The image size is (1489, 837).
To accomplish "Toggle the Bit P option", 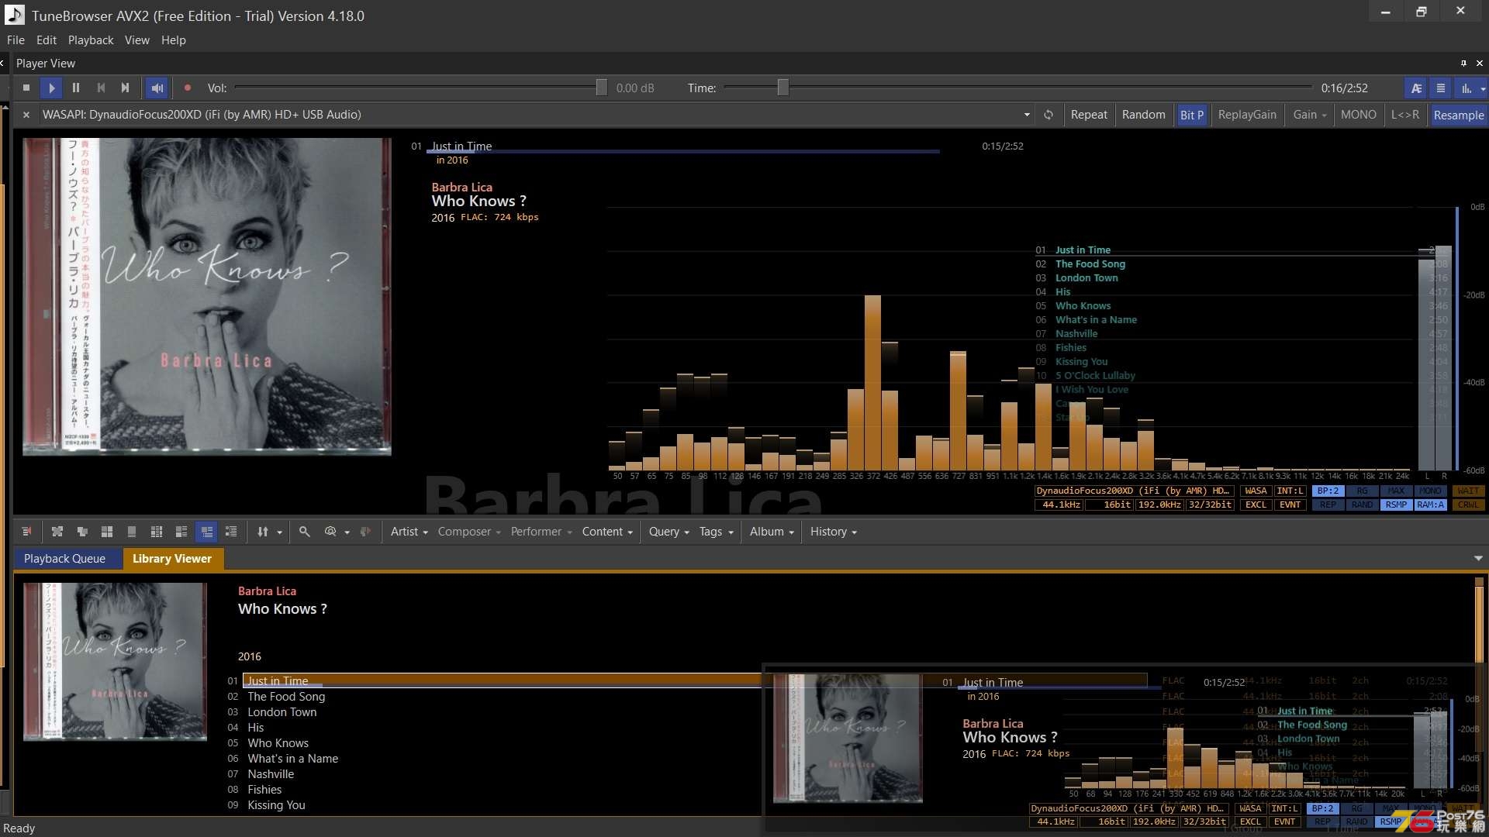I will (x=1192, y=115).
